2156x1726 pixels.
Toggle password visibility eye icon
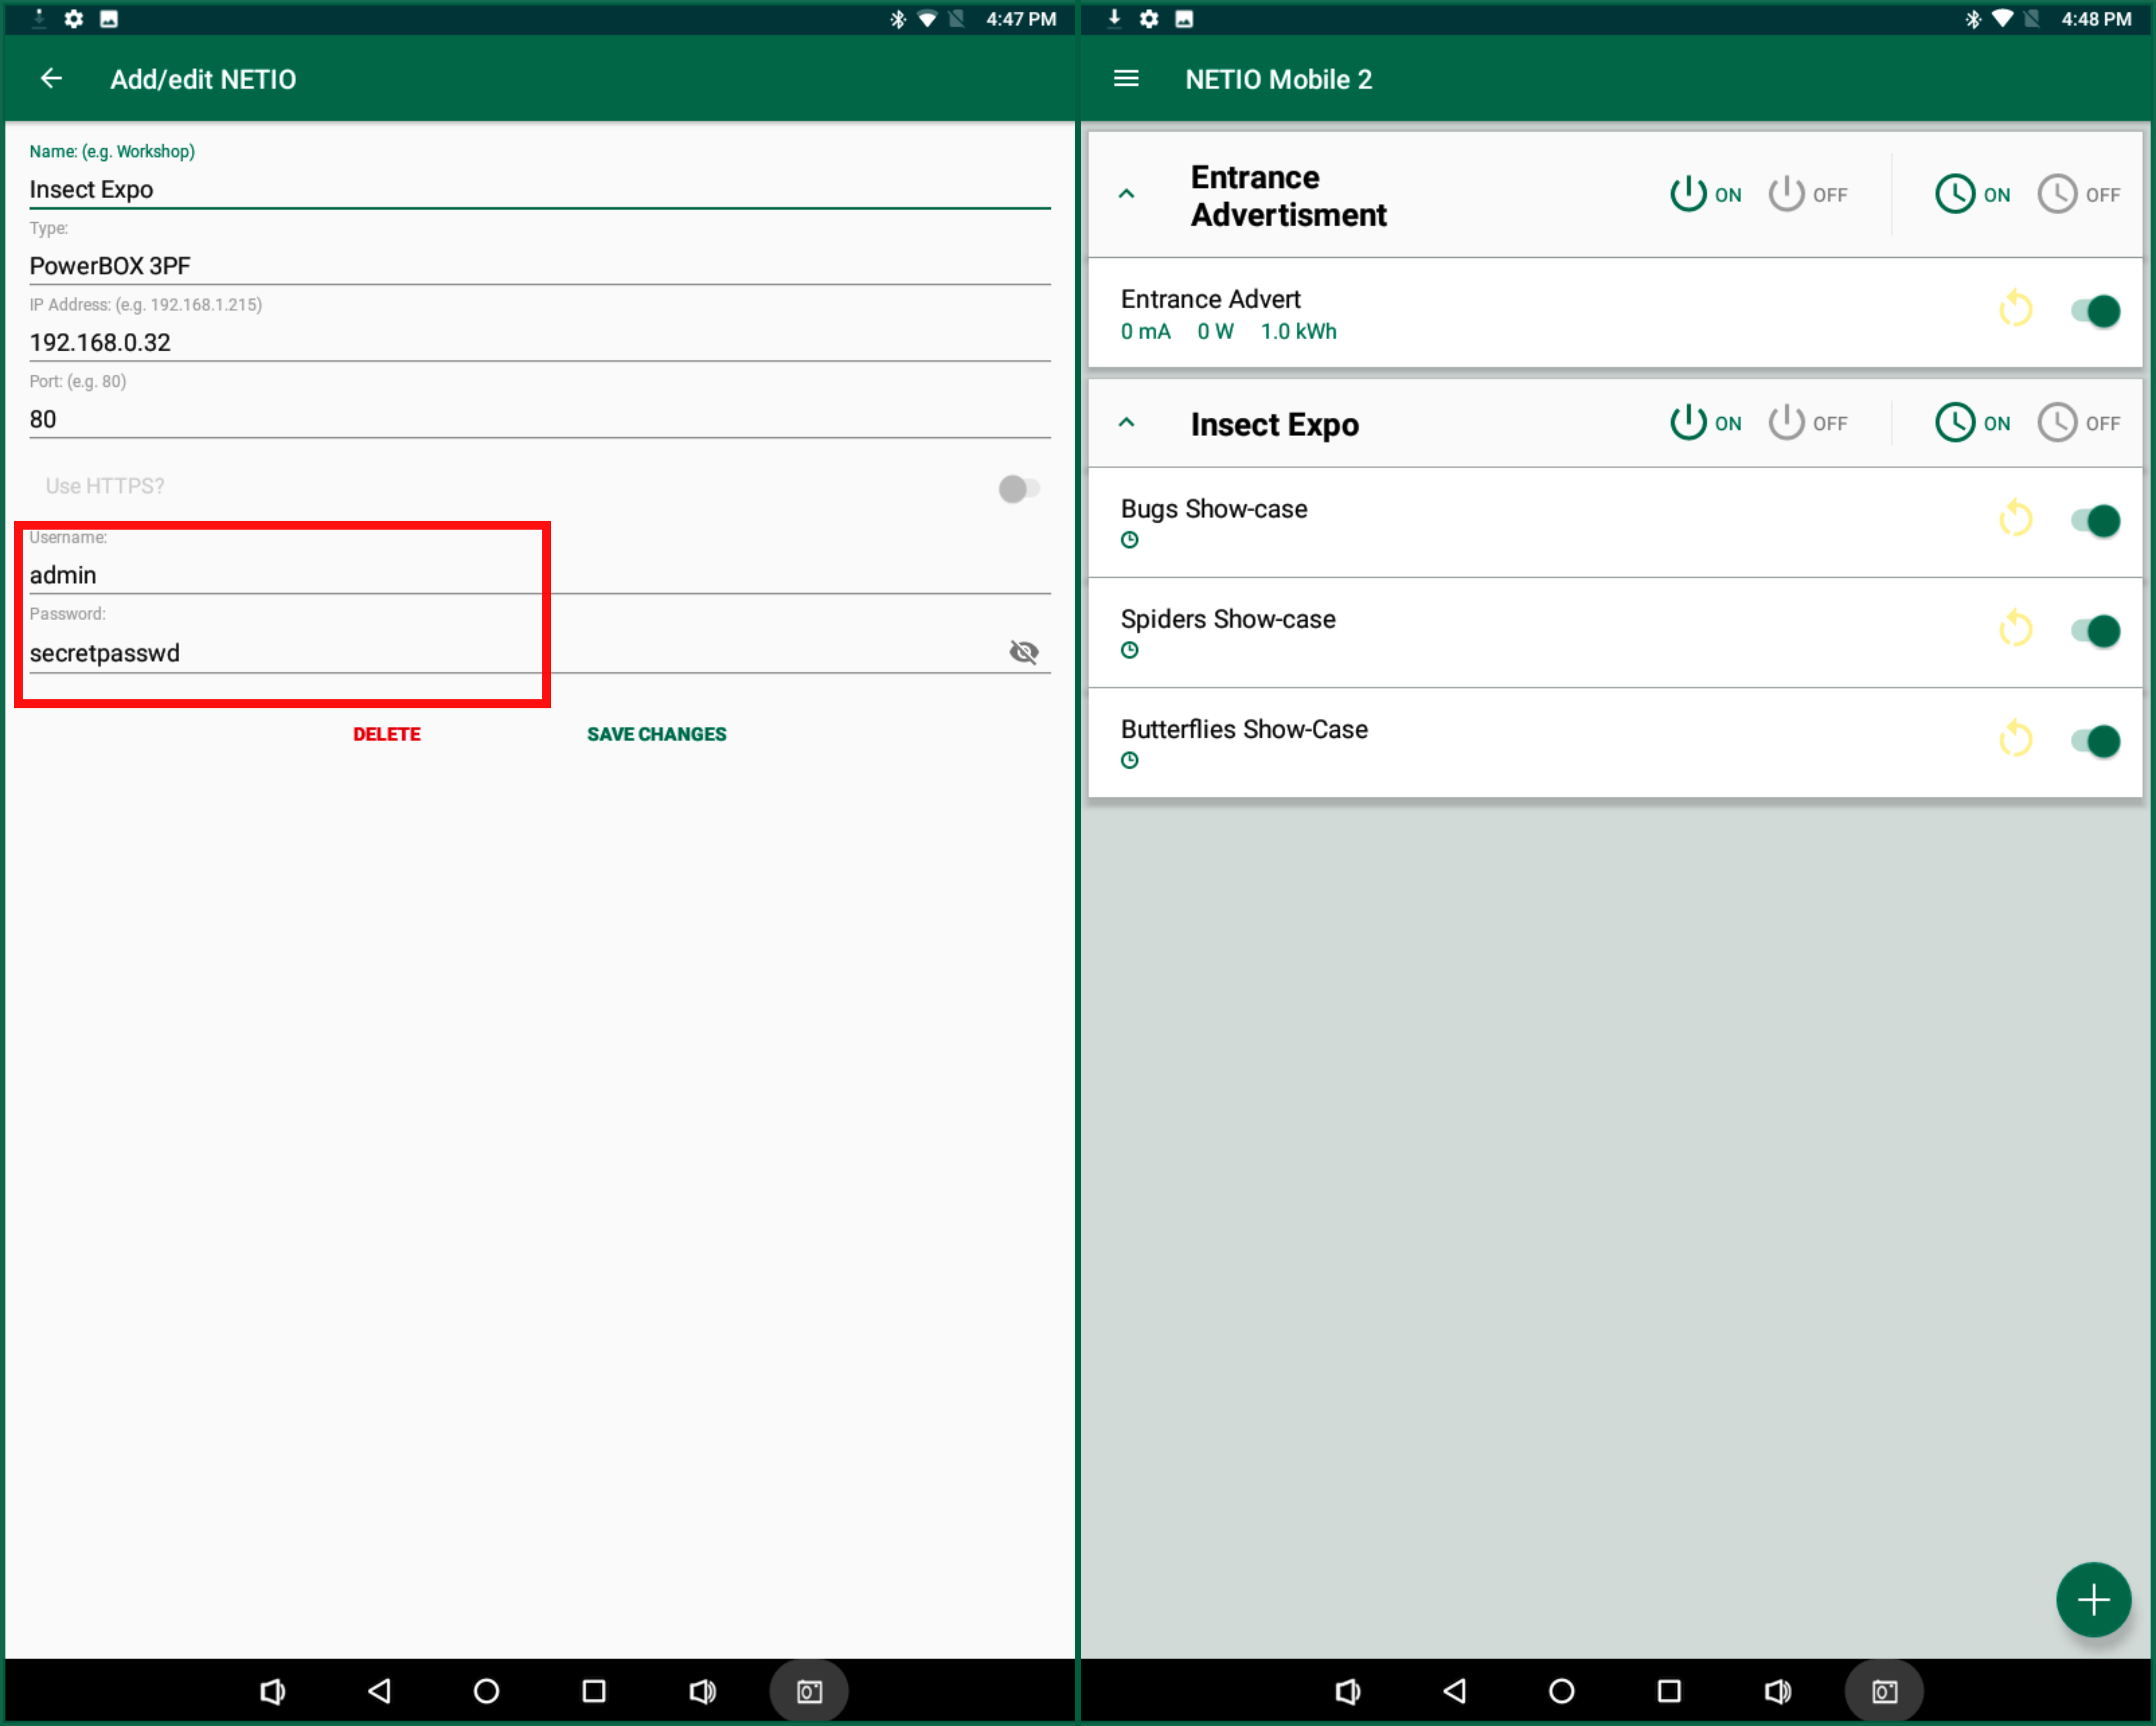1024,652
